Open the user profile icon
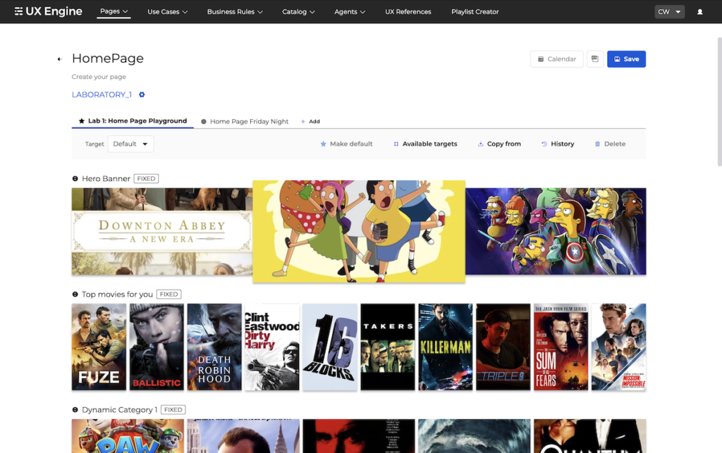Image resolution: width=722 pixels, height=453 pixels. (699, 12)
